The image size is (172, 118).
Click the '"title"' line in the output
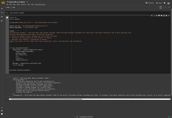click(x=31, y=78)
